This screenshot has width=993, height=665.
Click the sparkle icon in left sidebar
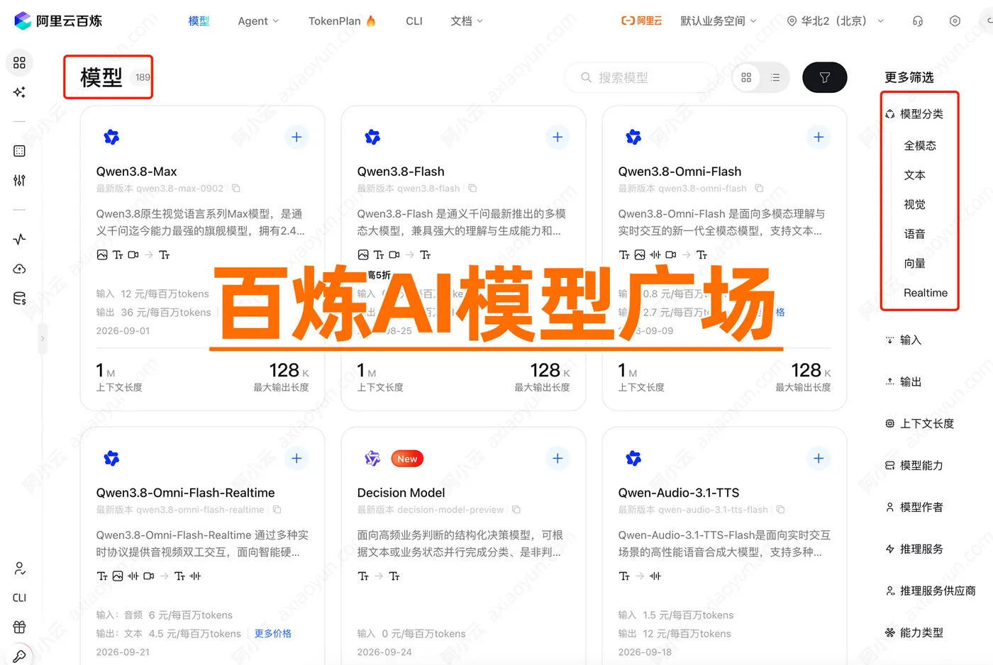coord(19,92)
